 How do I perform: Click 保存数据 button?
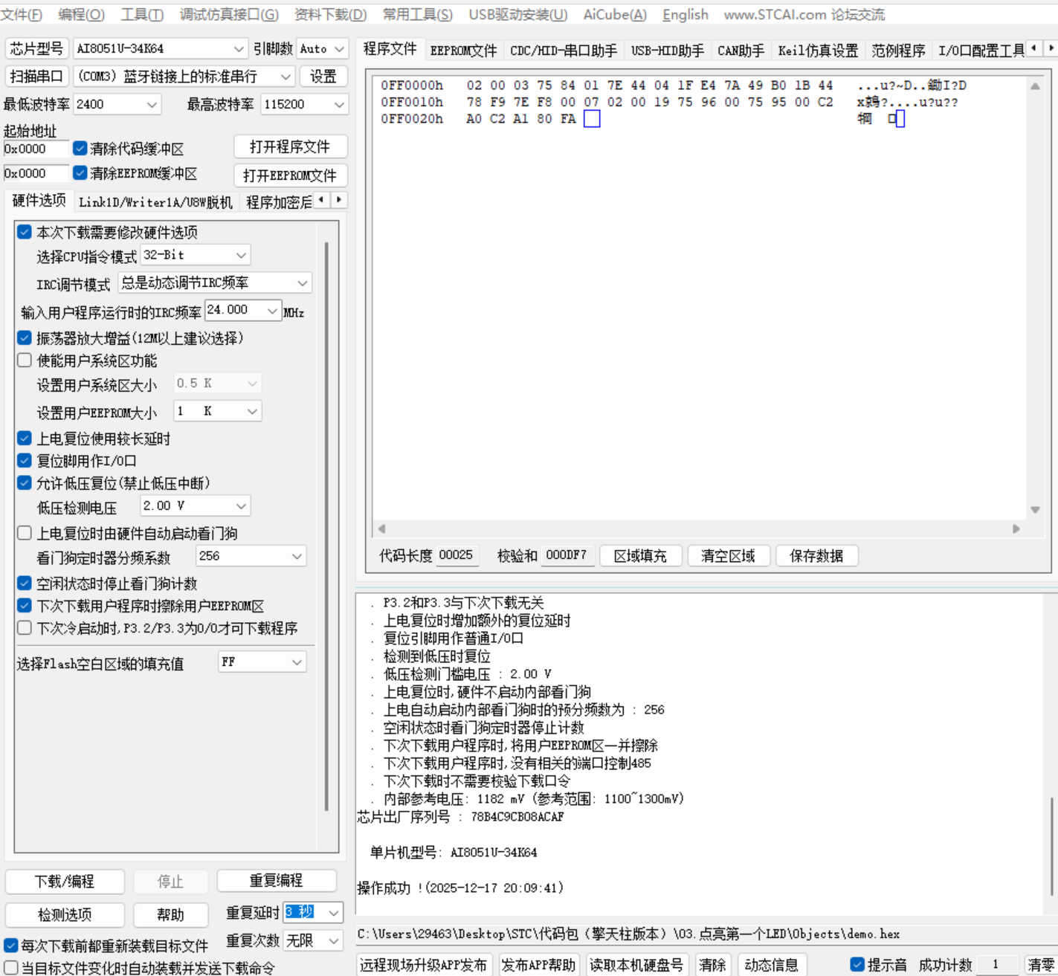817,555
